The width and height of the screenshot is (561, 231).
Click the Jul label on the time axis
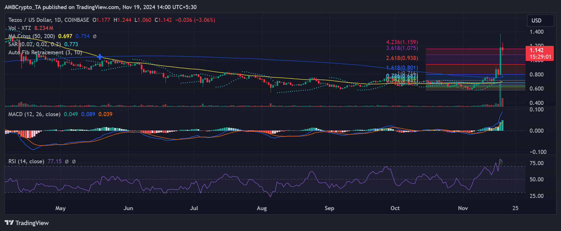(194, 208)
